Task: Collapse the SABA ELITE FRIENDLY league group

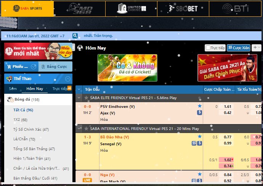Action: coord(79,98)
